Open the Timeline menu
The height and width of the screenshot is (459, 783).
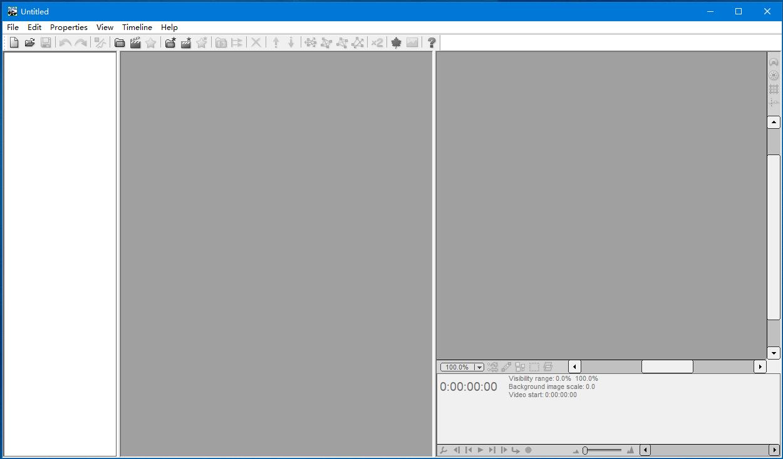coord(137,28)
